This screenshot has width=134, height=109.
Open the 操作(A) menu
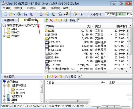tap(19, 8)
